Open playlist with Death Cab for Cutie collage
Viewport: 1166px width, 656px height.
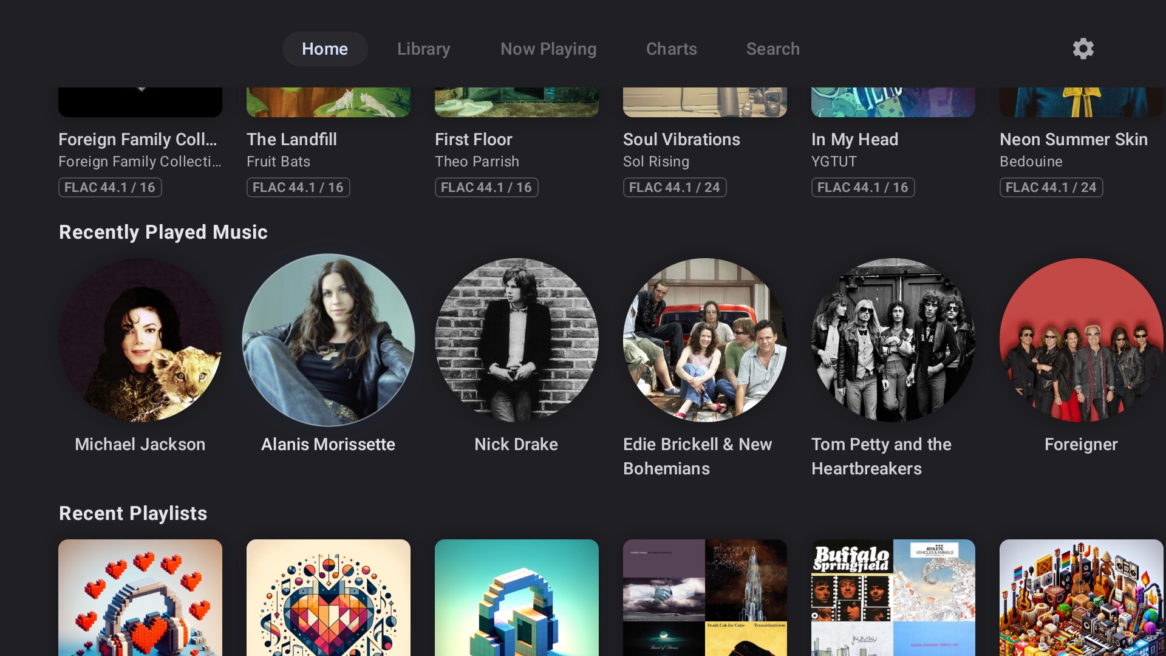click(705, 598)
